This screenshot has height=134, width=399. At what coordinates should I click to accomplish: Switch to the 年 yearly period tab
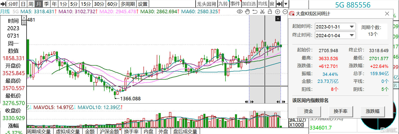pyautogui.click(x=54, y=4)
